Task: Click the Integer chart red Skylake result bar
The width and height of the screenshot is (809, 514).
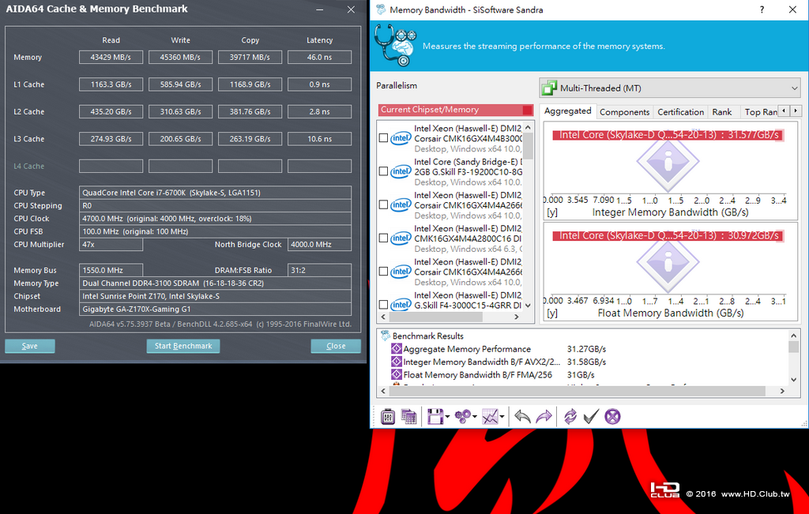Action: tap(668, 135)
